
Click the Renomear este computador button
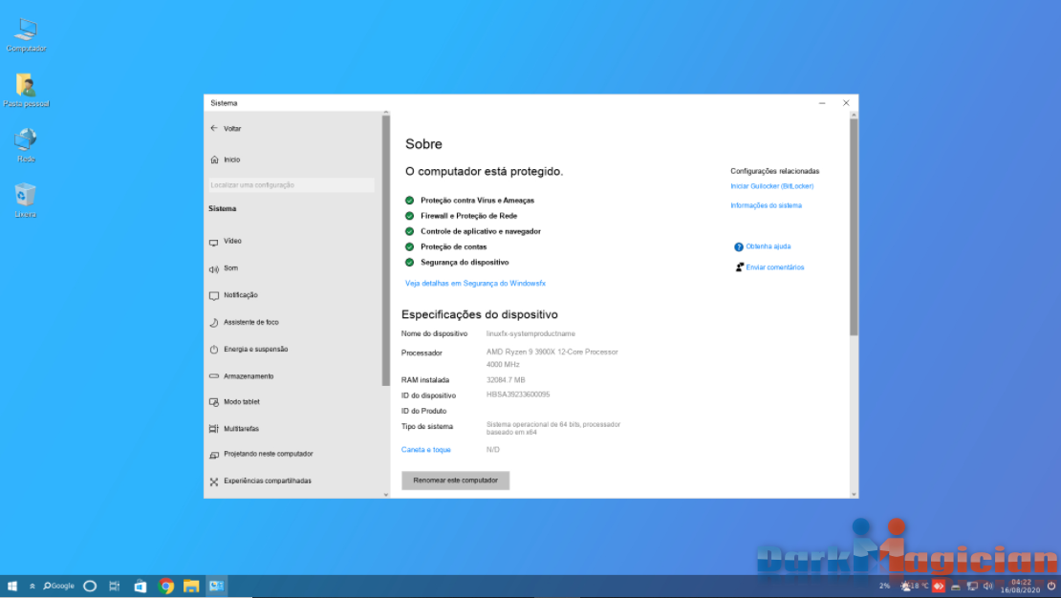pyautogui.click(x=455, y=481)
